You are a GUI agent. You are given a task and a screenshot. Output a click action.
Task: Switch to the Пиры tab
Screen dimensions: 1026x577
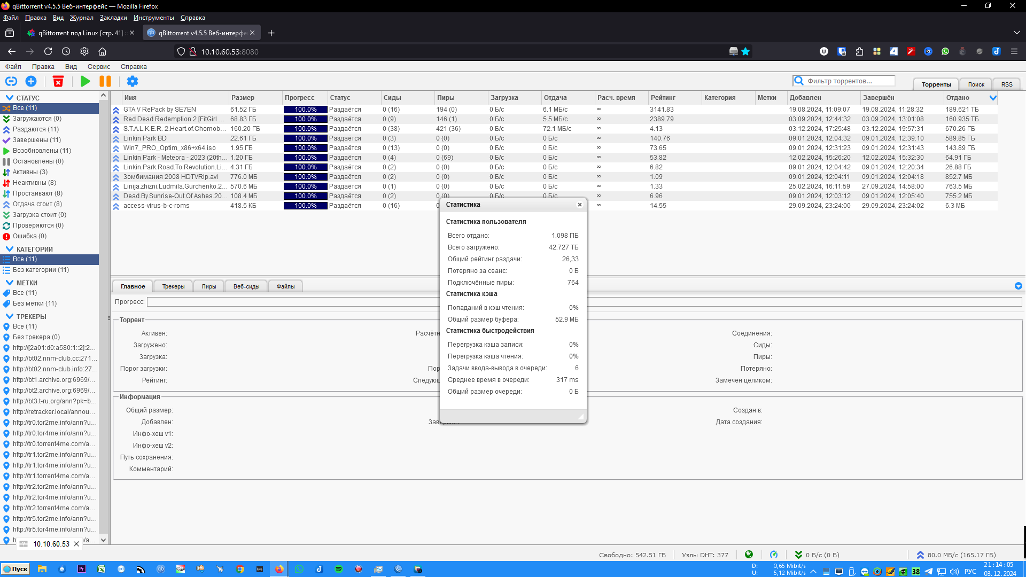(209, 286)
